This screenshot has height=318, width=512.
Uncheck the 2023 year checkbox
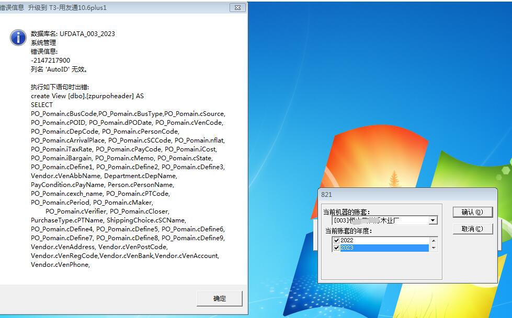[x=337, y=248]
